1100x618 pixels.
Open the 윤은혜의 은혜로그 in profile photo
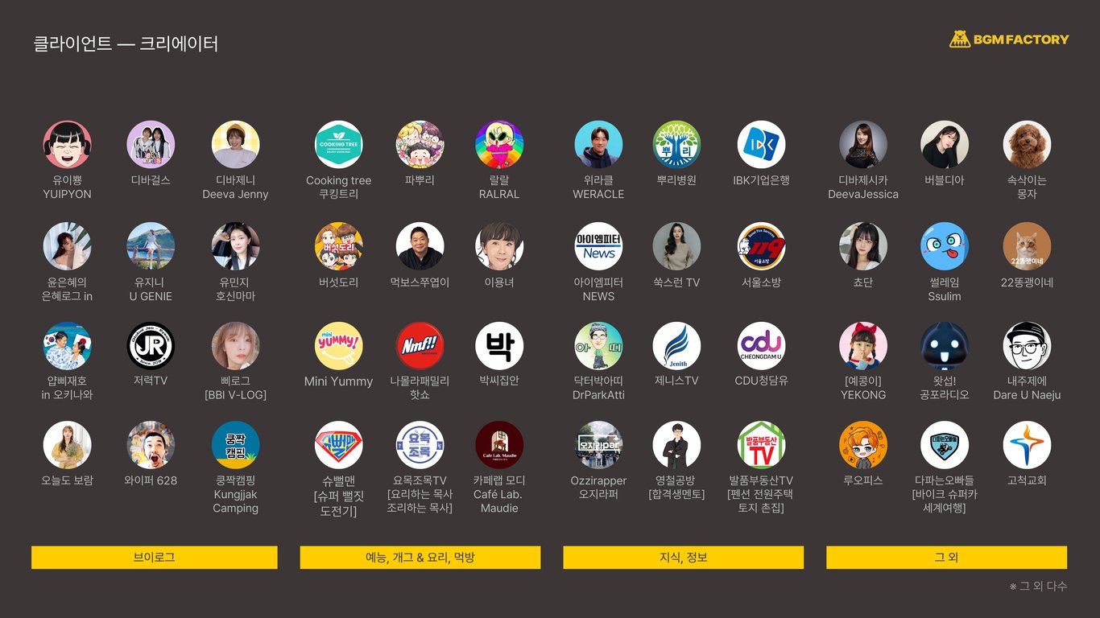[x=67, y=246]
